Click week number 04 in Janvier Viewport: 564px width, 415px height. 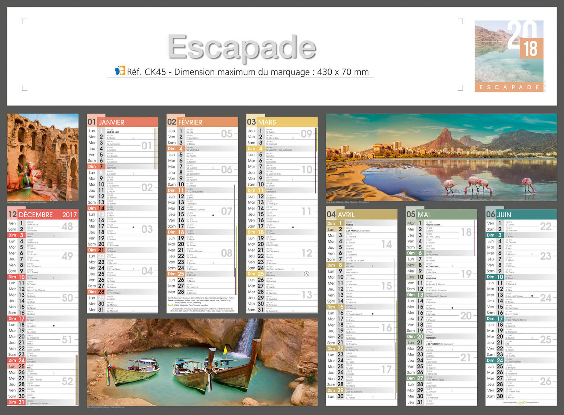147,271
